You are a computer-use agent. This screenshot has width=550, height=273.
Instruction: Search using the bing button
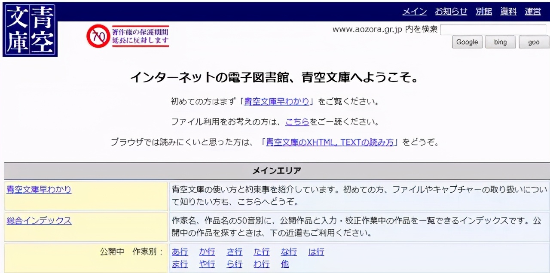(x=500, y=42)
